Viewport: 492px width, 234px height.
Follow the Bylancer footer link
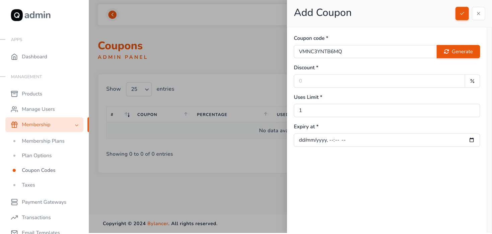158,224
